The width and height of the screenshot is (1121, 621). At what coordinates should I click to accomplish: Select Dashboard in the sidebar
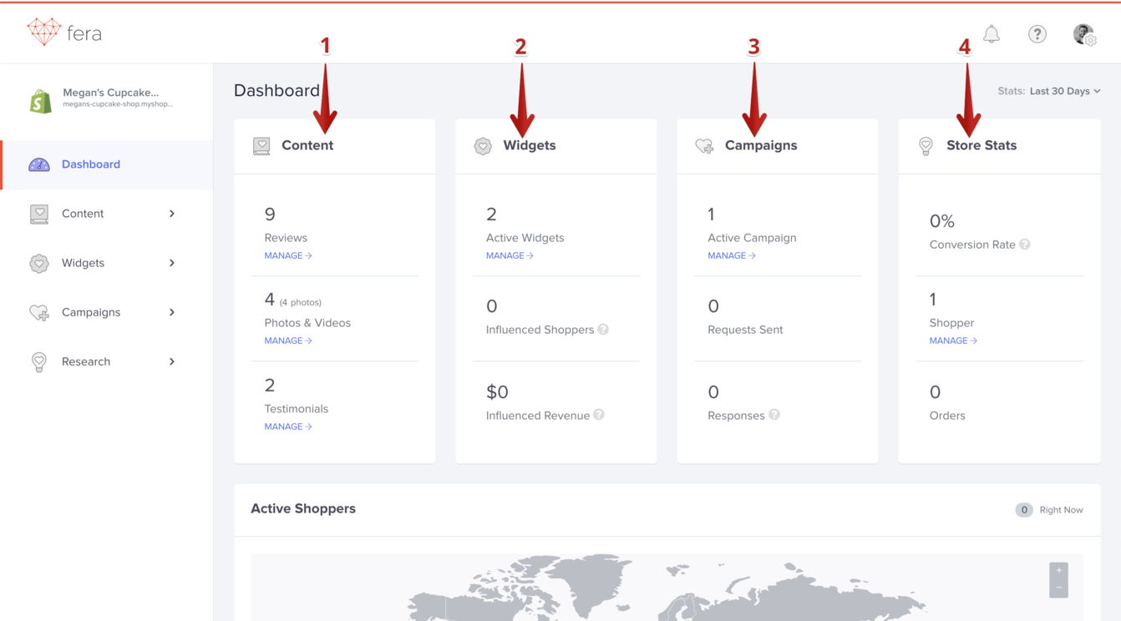[x=90, y=164]
